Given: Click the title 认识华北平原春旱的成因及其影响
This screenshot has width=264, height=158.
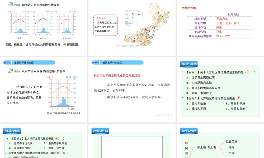Looking at the screenshot, I should [x=44, y=71].
